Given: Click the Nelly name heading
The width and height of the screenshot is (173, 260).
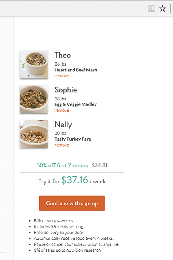Looking at the screenshot, I should tap(63, 125).
